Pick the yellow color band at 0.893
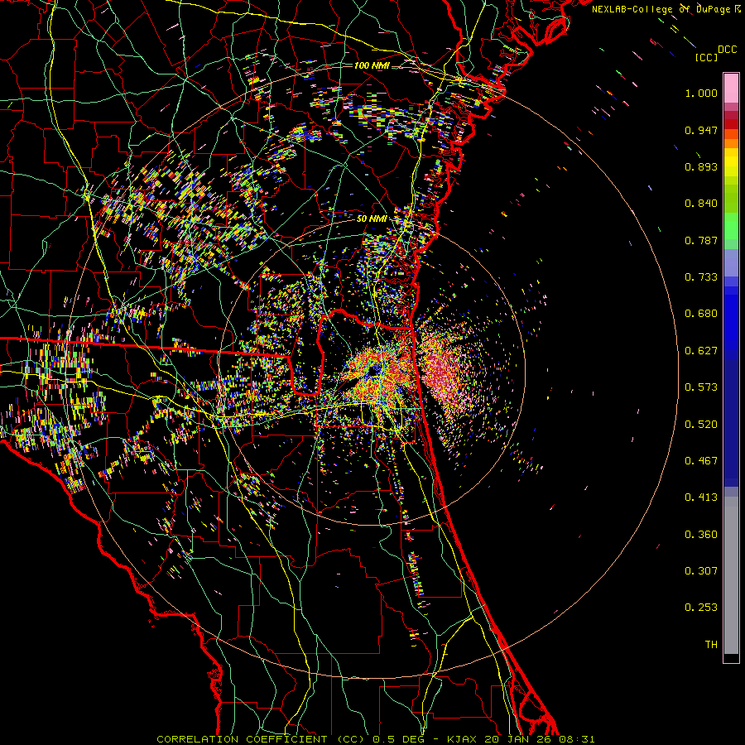This screenshot has height=745, width=745. point(731,166)
